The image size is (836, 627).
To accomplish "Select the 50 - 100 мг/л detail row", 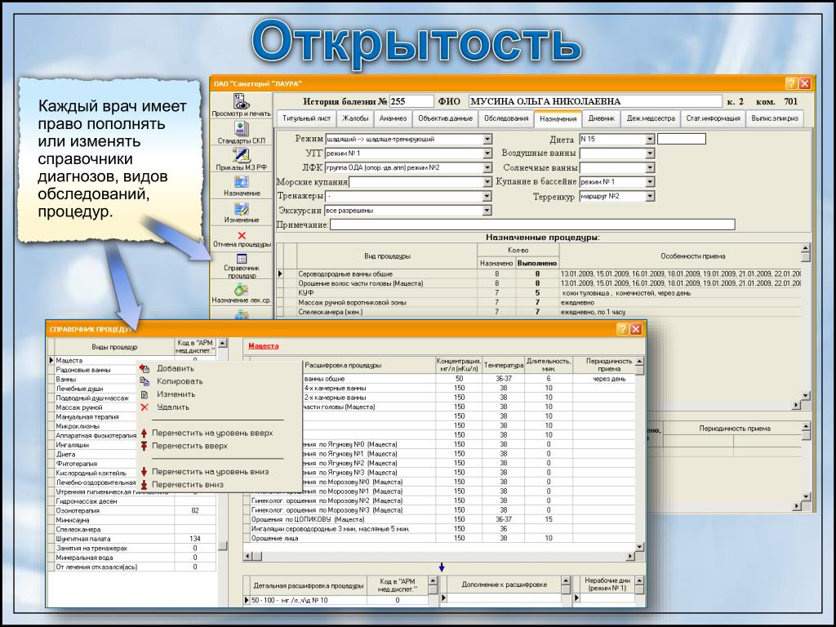I will click(336, 600).
